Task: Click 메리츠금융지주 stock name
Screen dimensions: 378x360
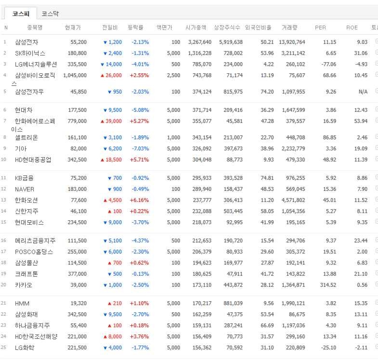Action: (35, 241)
